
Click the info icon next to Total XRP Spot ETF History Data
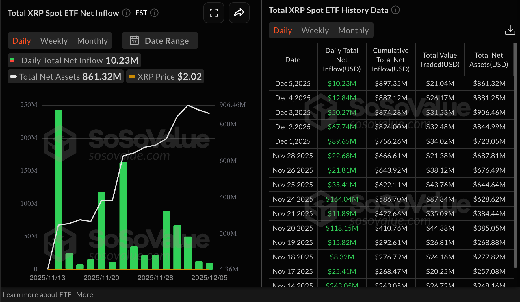[x=396, y=10]
